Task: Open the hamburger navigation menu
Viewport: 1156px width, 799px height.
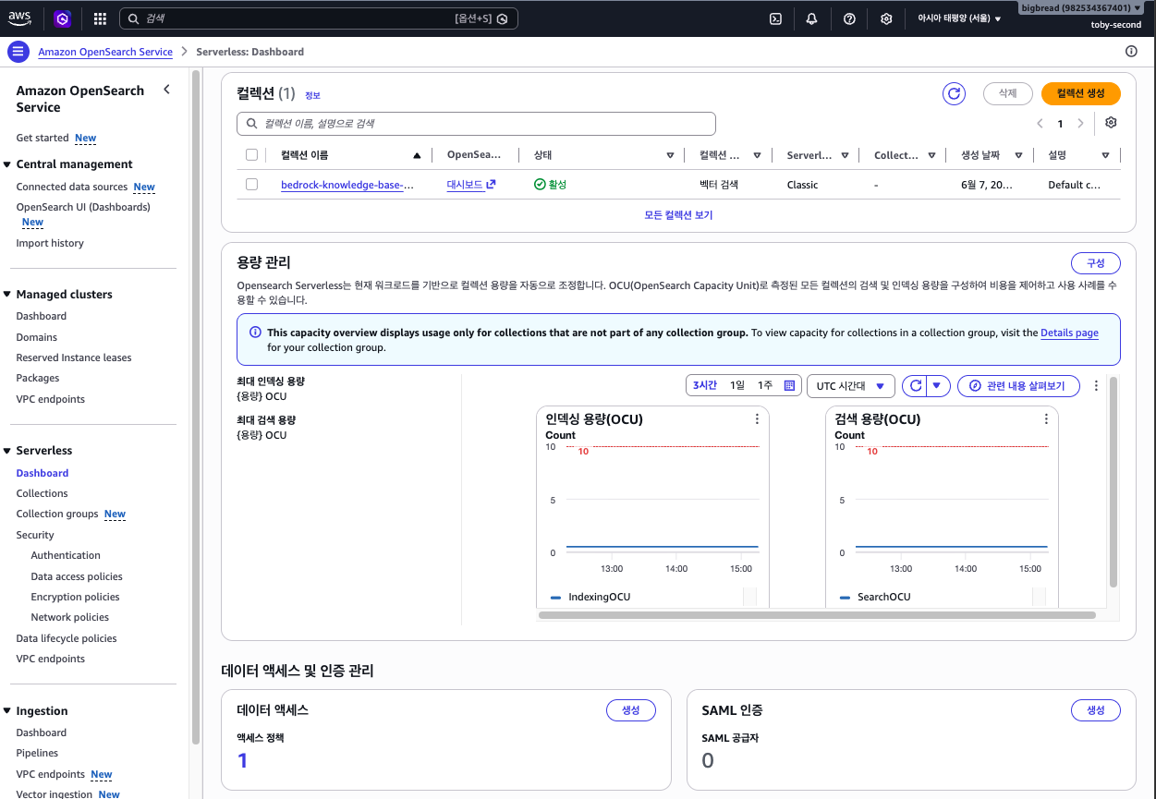Action: click(x=17, y=52)
